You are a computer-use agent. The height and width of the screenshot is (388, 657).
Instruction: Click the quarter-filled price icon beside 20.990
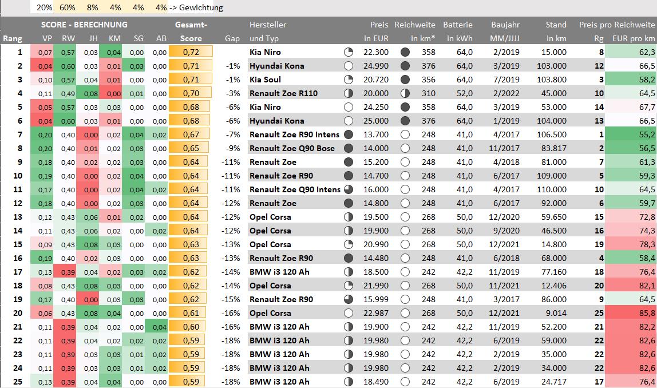348,244
